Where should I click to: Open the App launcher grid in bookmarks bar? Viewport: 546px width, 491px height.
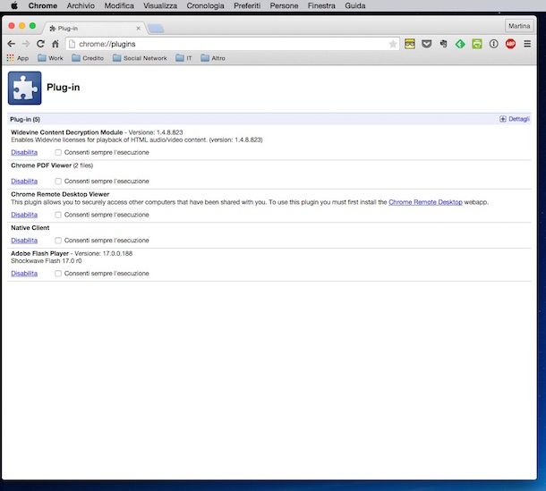pyautogui.click(x=17, y=58)
